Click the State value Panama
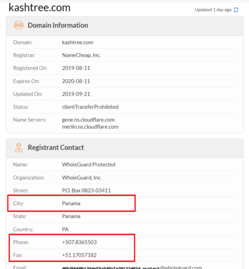 pyautogui.click(x=71, y=216)
